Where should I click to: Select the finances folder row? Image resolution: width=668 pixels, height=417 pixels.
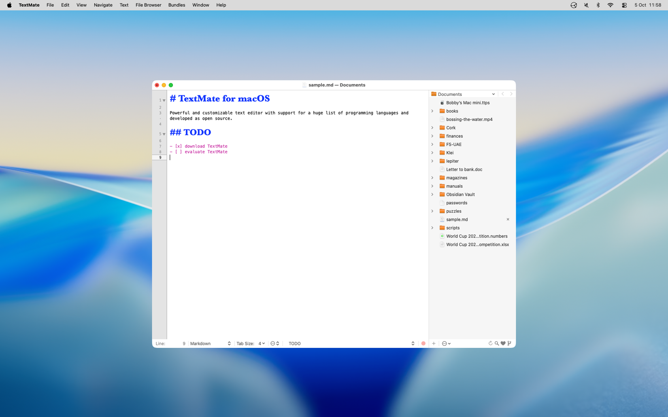(x=472, y=136)
